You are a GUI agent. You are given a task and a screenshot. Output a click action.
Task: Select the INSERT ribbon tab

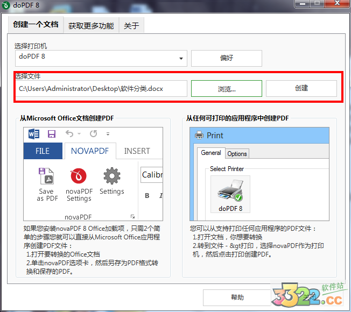[137, 151]
